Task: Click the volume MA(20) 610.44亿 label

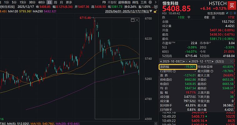Action: coord(68,124)
